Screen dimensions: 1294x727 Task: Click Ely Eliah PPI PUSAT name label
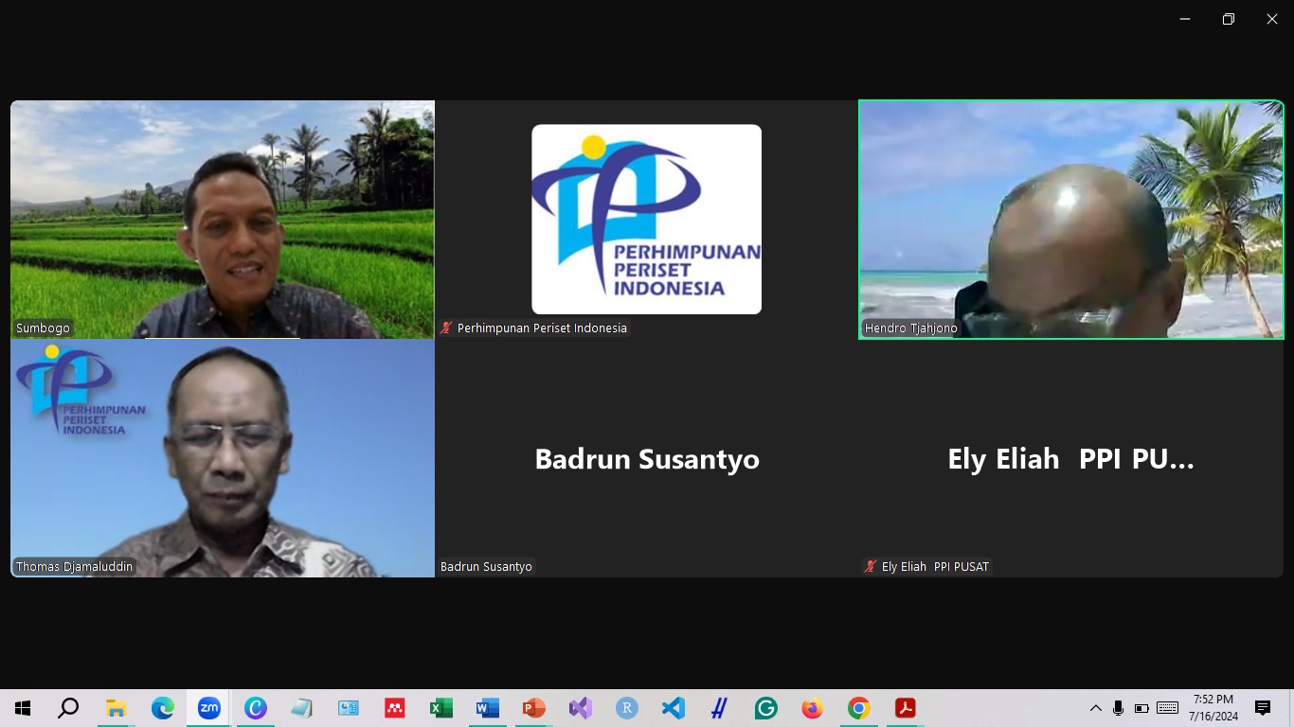(935, 567)
